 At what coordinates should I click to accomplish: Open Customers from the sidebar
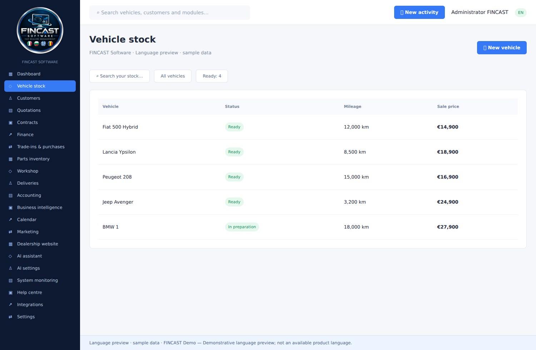click(x=40, y=98)
